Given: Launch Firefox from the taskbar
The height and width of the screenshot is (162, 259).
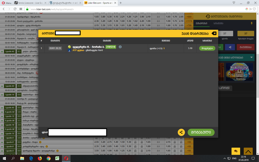Looking at the screenshot, I should point(40,158).
